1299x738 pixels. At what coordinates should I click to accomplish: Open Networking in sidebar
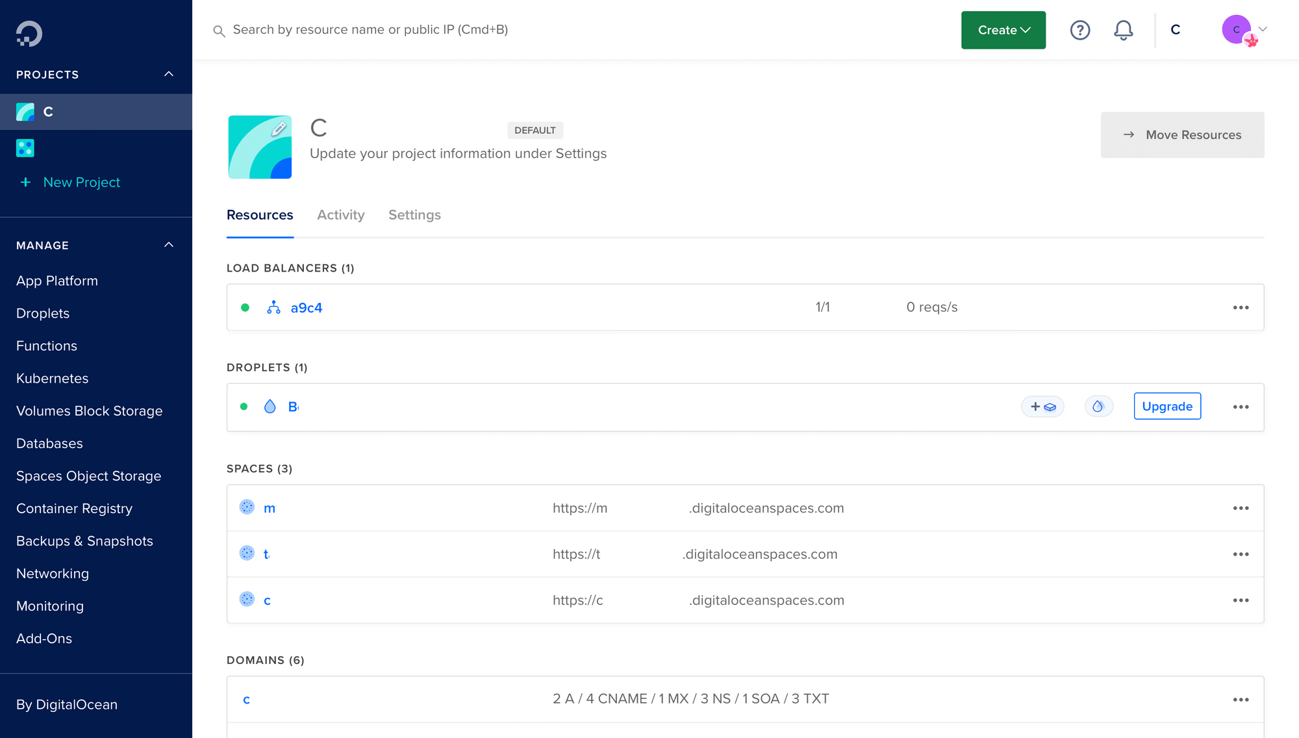tap(53, 573)
